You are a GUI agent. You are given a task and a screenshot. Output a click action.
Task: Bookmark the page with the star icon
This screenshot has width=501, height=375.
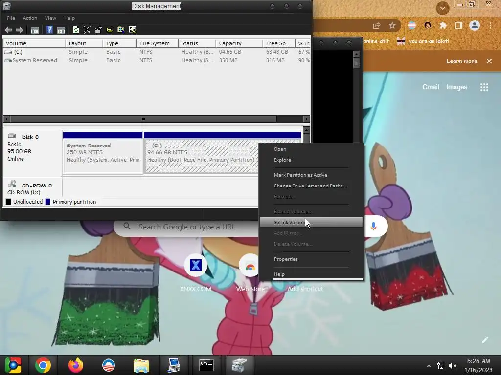pyautogui.click(x=392, y=25)
